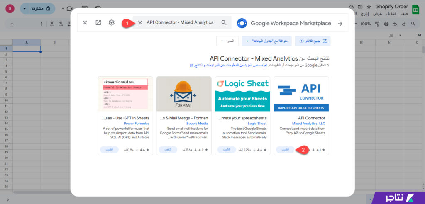425x204 pixels.
Task: Open the API Connector card thumbnail
Action: coord(301,94)
